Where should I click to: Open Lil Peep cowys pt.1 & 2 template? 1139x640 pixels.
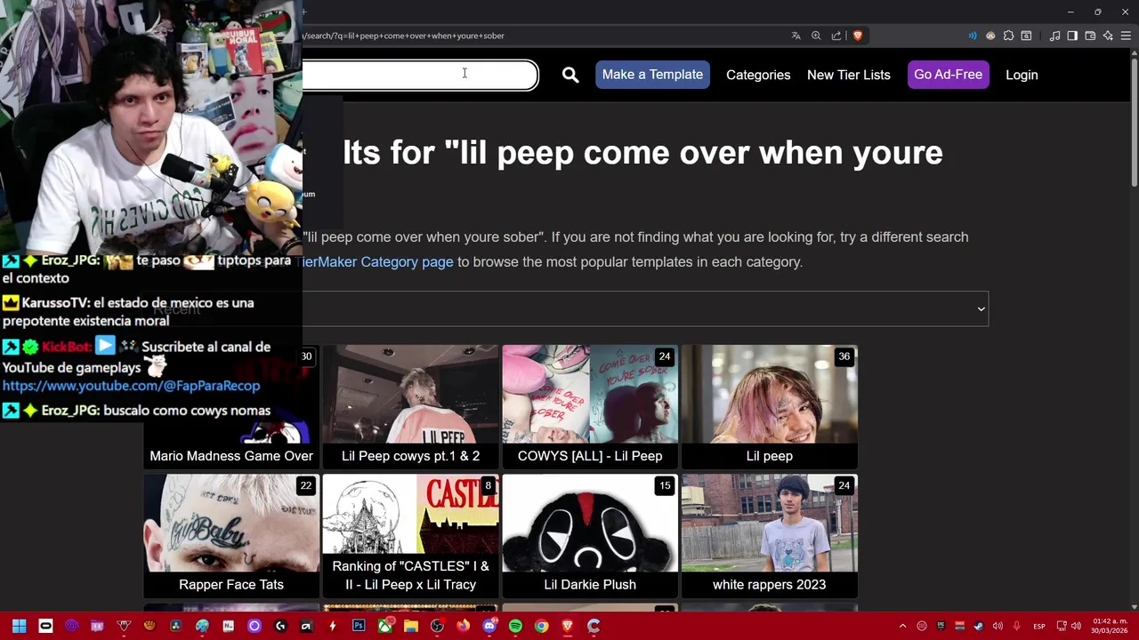point(410,406)
